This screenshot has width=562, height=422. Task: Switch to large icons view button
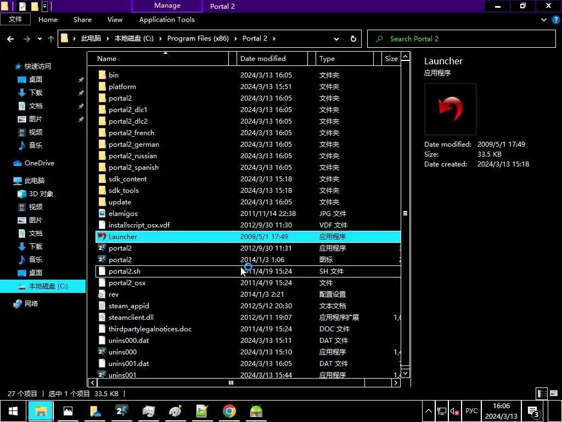554,393
